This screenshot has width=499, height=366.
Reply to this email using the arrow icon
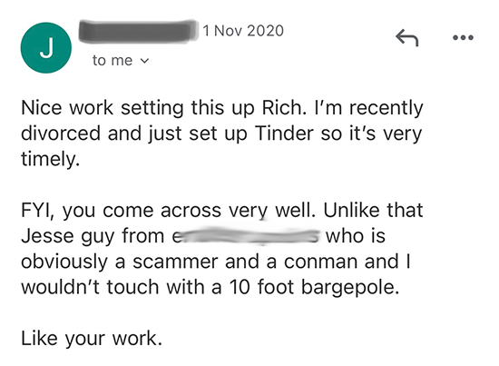(x=406, y=37)
